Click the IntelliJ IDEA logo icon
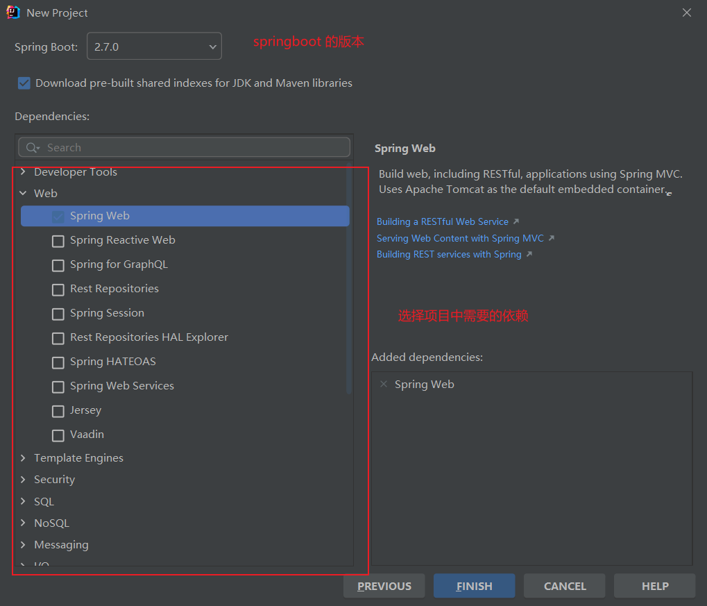The image size is (707, 606). [x=12, y=12]
